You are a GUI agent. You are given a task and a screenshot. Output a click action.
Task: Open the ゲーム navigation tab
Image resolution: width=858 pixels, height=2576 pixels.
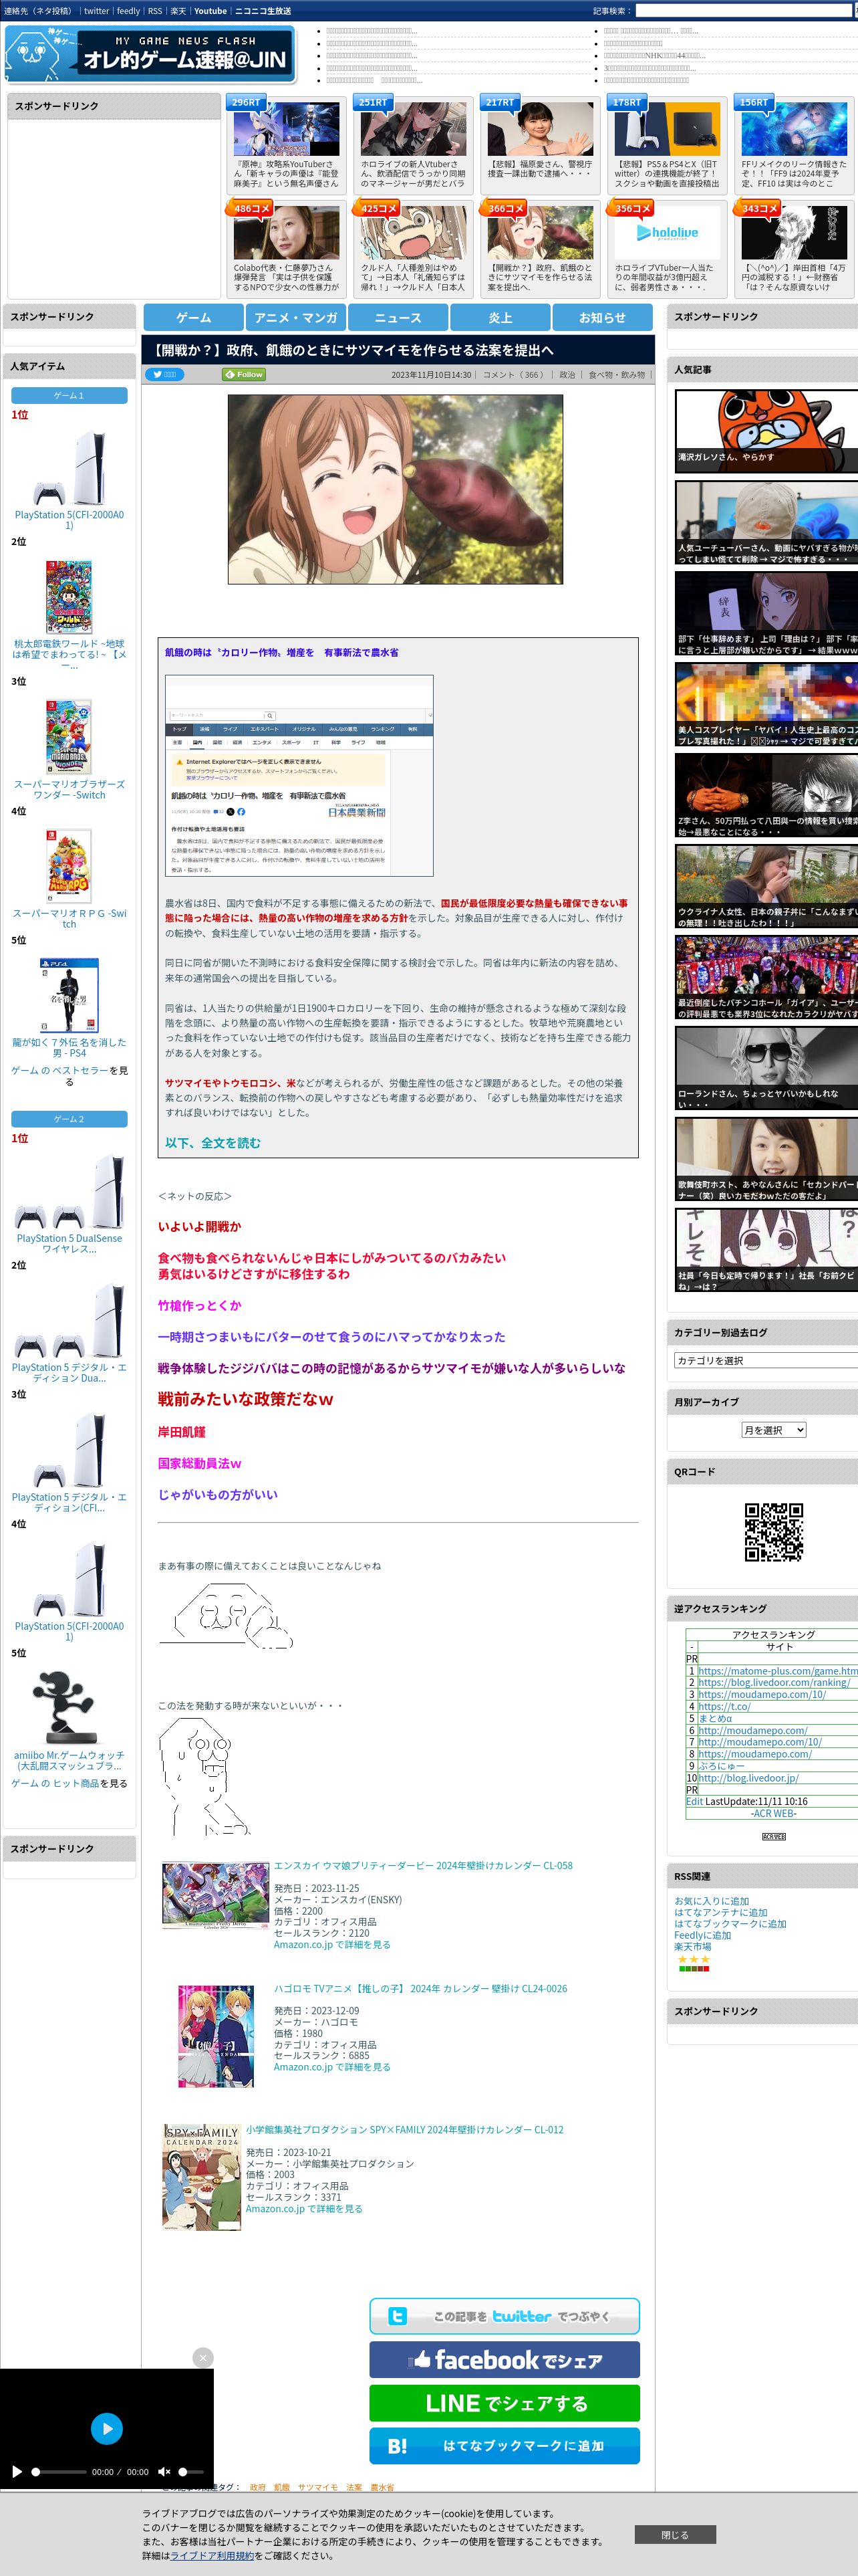pos(194,317)
